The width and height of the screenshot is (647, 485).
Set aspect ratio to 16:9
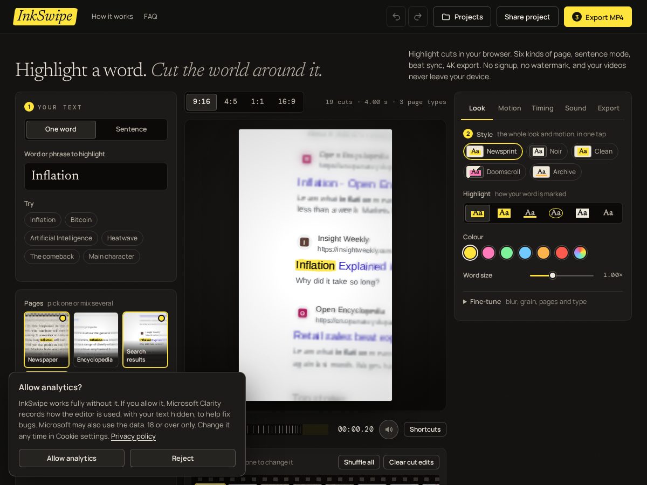[x=287, y=102]
